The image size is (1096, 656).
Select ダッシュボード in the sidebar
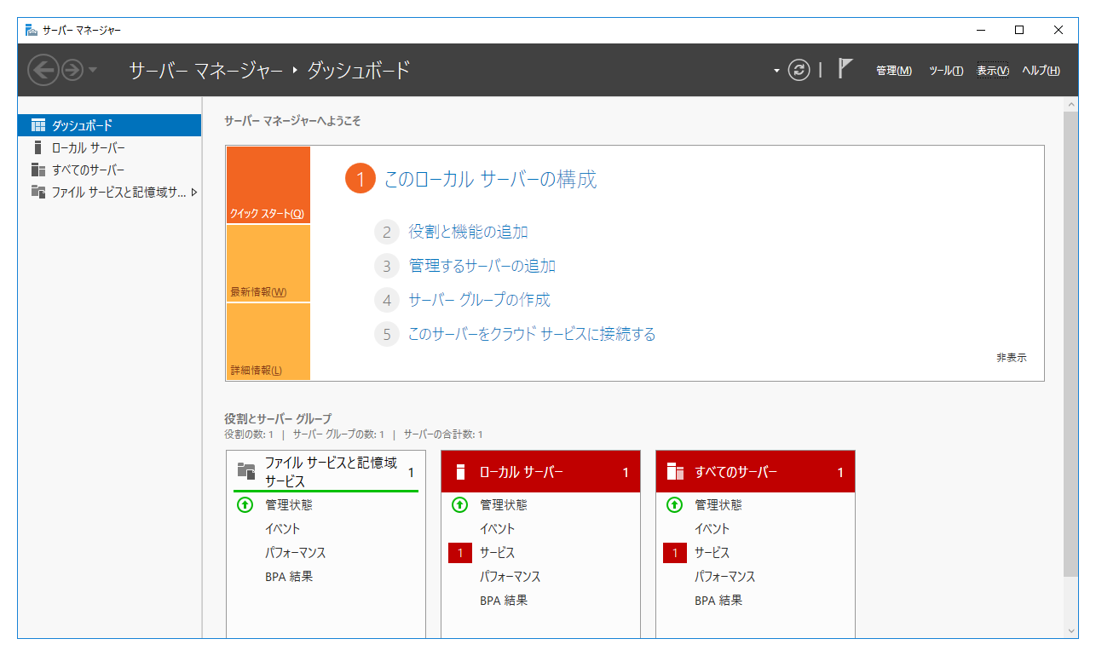[x=109, y=125]
